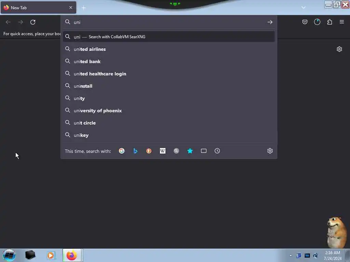This screenshot has width=350, height=262.
Task: Choose 'uni — Search with CollabVM SearXNG' row
Action: pyautogui.click(x=169, y=37)
